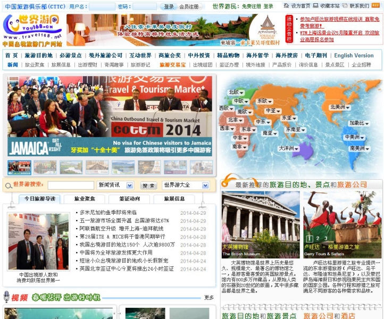Switch to the 签证动向 tab

click(x=129, y=199)
